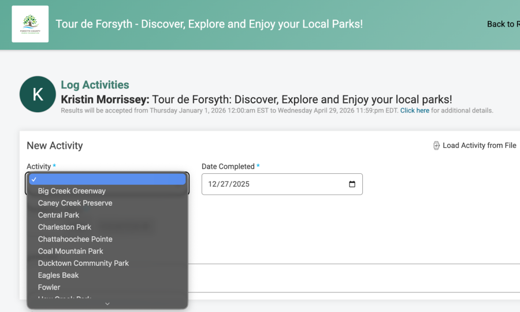The width and height of the screenshot is (520, 312).
Task: Click the K profile avatar circle
Action: click(38, 94)
